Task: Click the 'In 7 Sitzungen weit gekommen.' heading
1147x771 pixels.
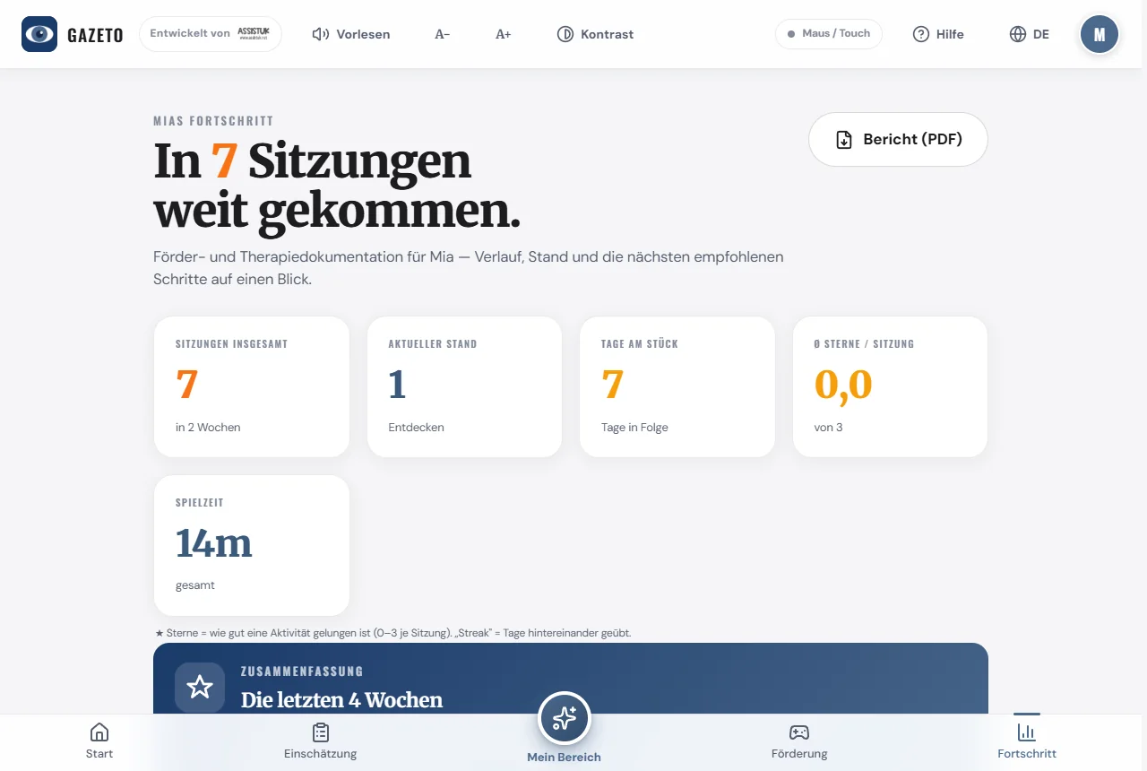Action: click(337, 186)
